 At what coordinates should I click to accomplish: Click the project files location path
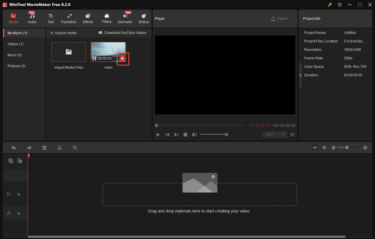click(x=355, y=41)
